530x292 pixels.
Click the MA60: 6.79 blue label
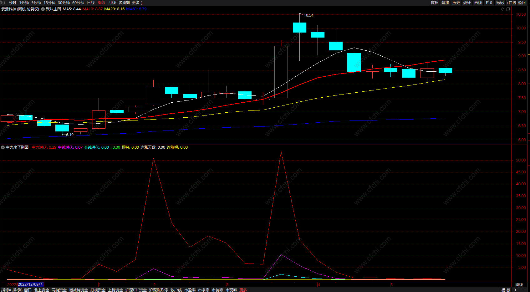coord(136,9)
